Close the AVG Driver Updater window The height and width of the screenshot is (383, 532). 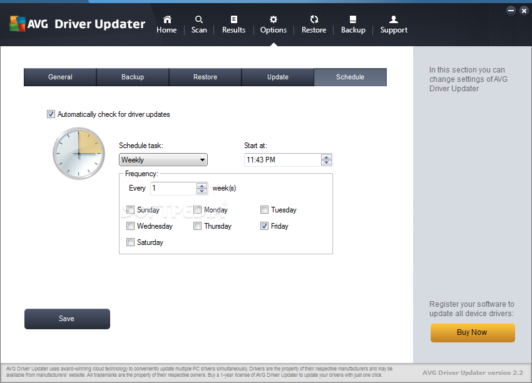click(524, 11)
